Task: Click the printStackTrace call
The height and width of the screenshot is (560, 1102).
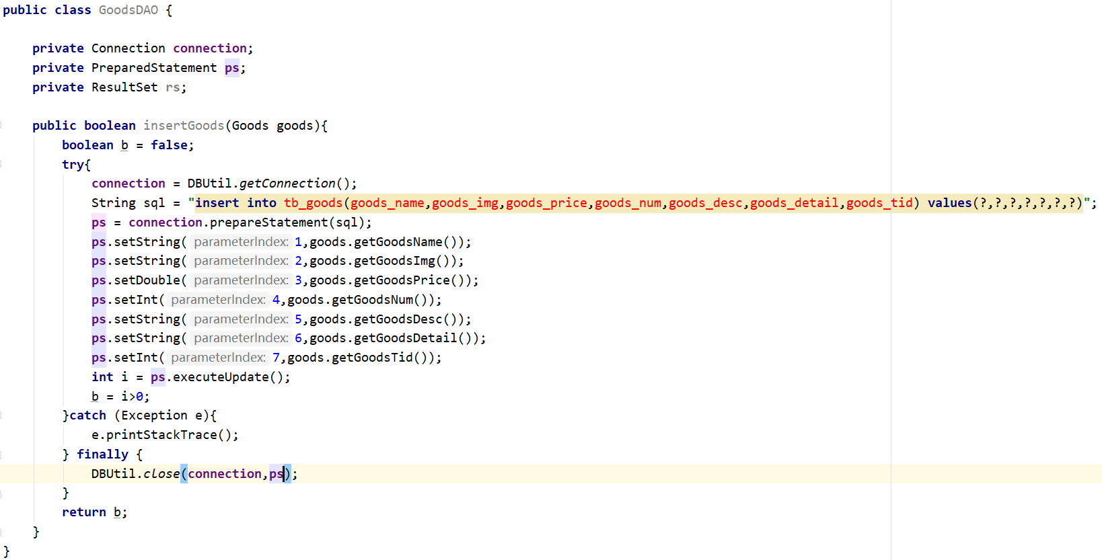Action: click(x=161, y=435)
